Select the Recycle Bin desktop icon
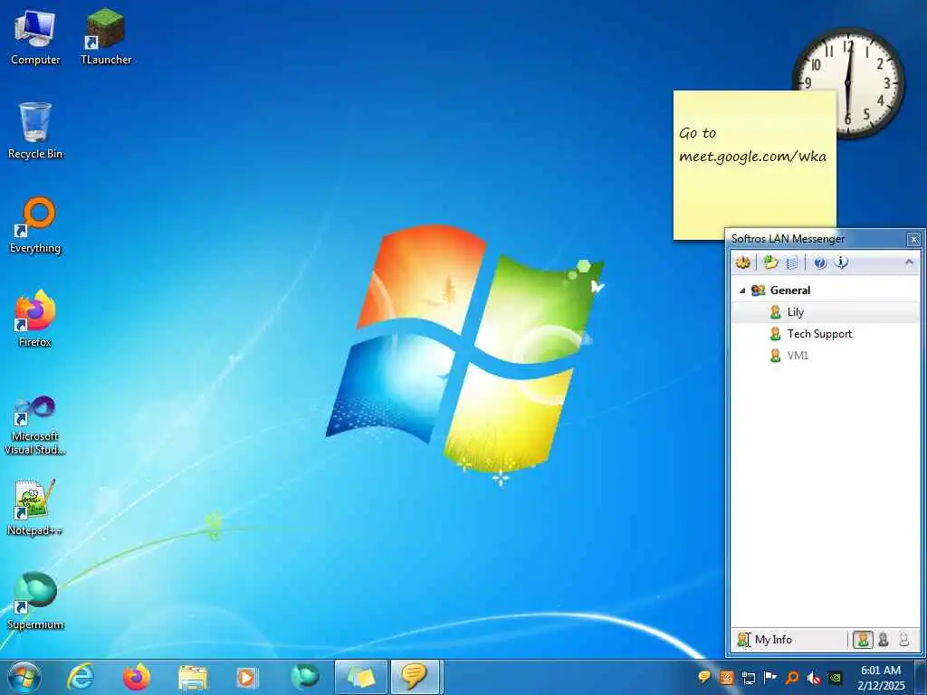 35,131
